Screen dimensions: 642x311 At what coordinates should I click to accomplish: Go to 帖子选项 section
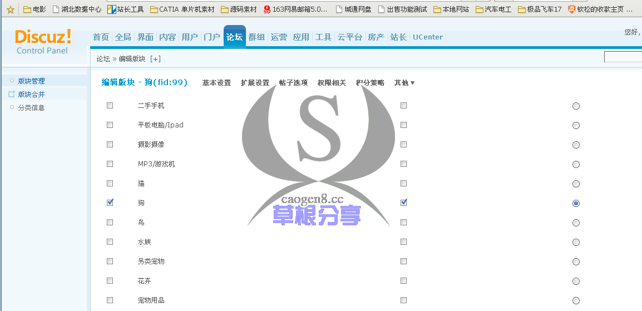coord(294,83)
